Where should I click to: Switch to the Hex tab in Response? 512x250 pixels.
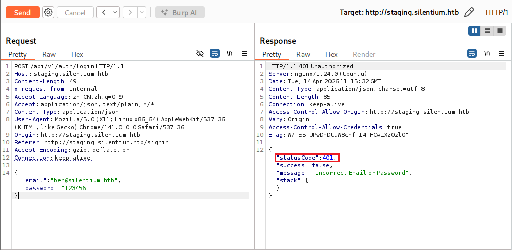pyautogui.click(x=332, y=54)
